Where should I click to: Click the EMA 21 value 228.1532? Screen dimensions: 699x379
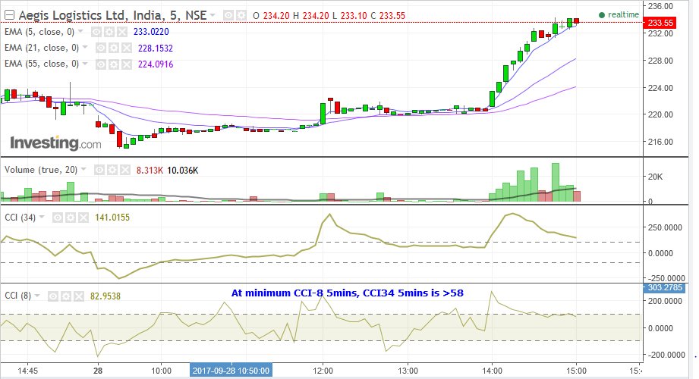[x=155, y=48]
